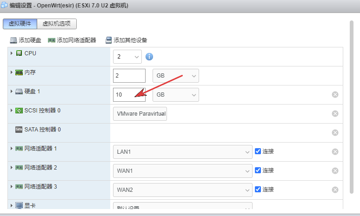This screenshot has height=216, width=360.
Task: Remove network adapter 1 with X icon
Action: pos(335,151)
